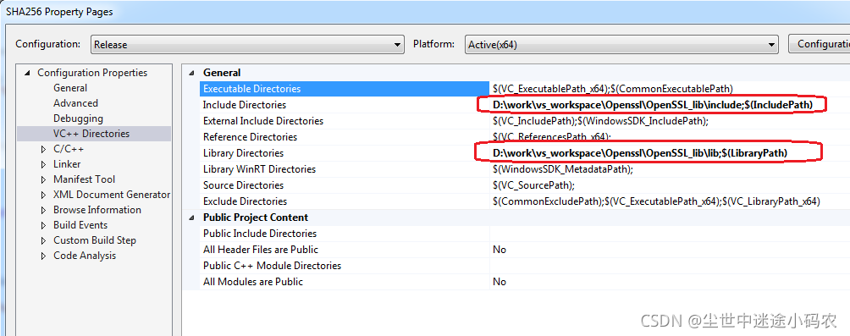Collapse the General section triangle

(191, 73)
